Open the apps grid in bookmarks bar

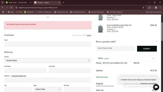coord(3,12)
